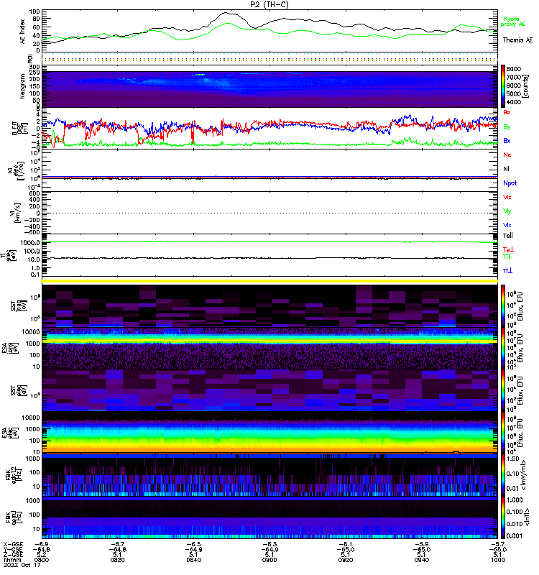Click the 0940 time tick label
This screenshot has width=539, height=575.
point(422,560)
